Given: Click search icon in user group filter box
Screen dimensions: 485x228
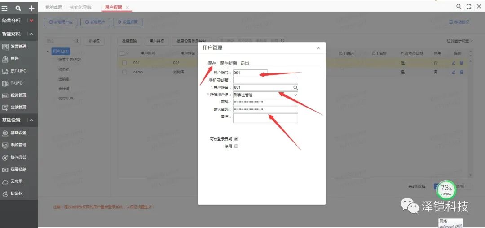Looking at the screenshot, I should click(76, 41).
